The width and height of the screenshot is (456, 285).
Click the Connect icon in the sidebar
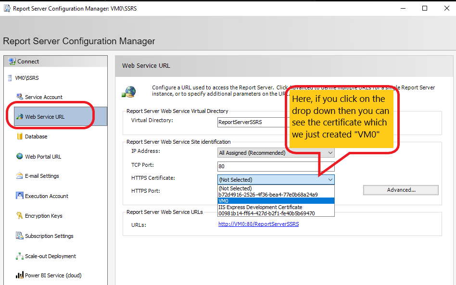(x=12, y=62)
